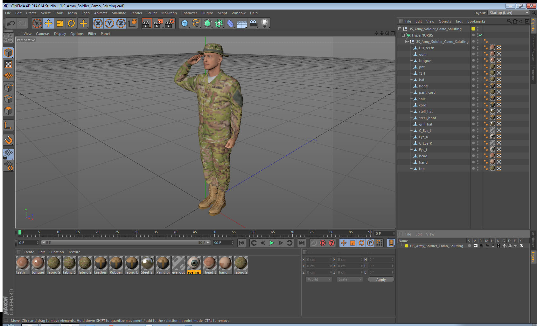Switch to Points mode

coord(8,87)
